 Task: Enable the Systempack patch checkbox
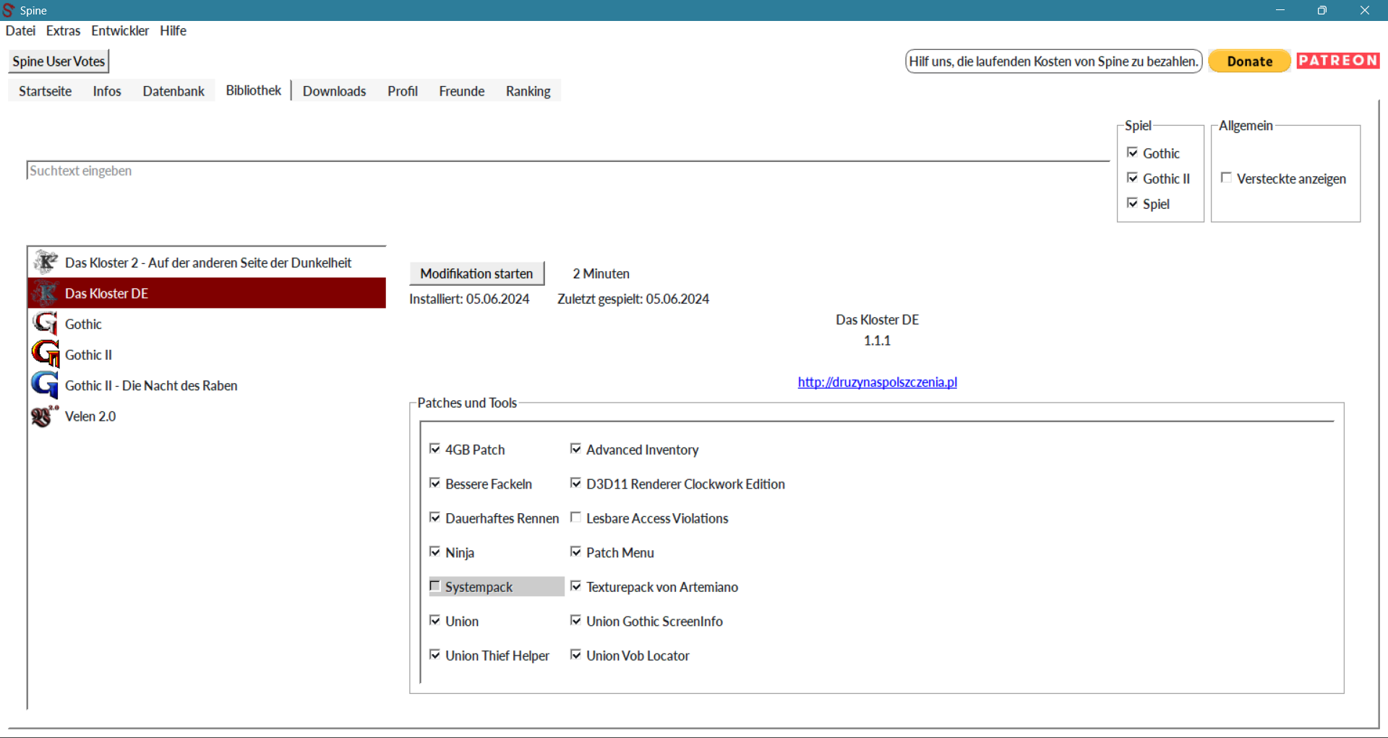435,586
